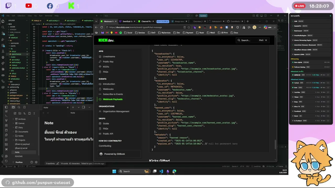Toggle Obsidian left sidebar icon
The image size is (335, 188).
7,107
